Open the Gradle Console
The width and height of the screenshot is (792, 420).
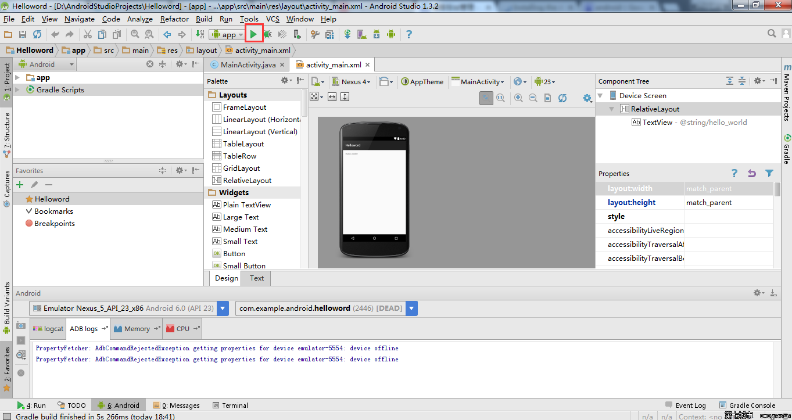coord(752,405)
